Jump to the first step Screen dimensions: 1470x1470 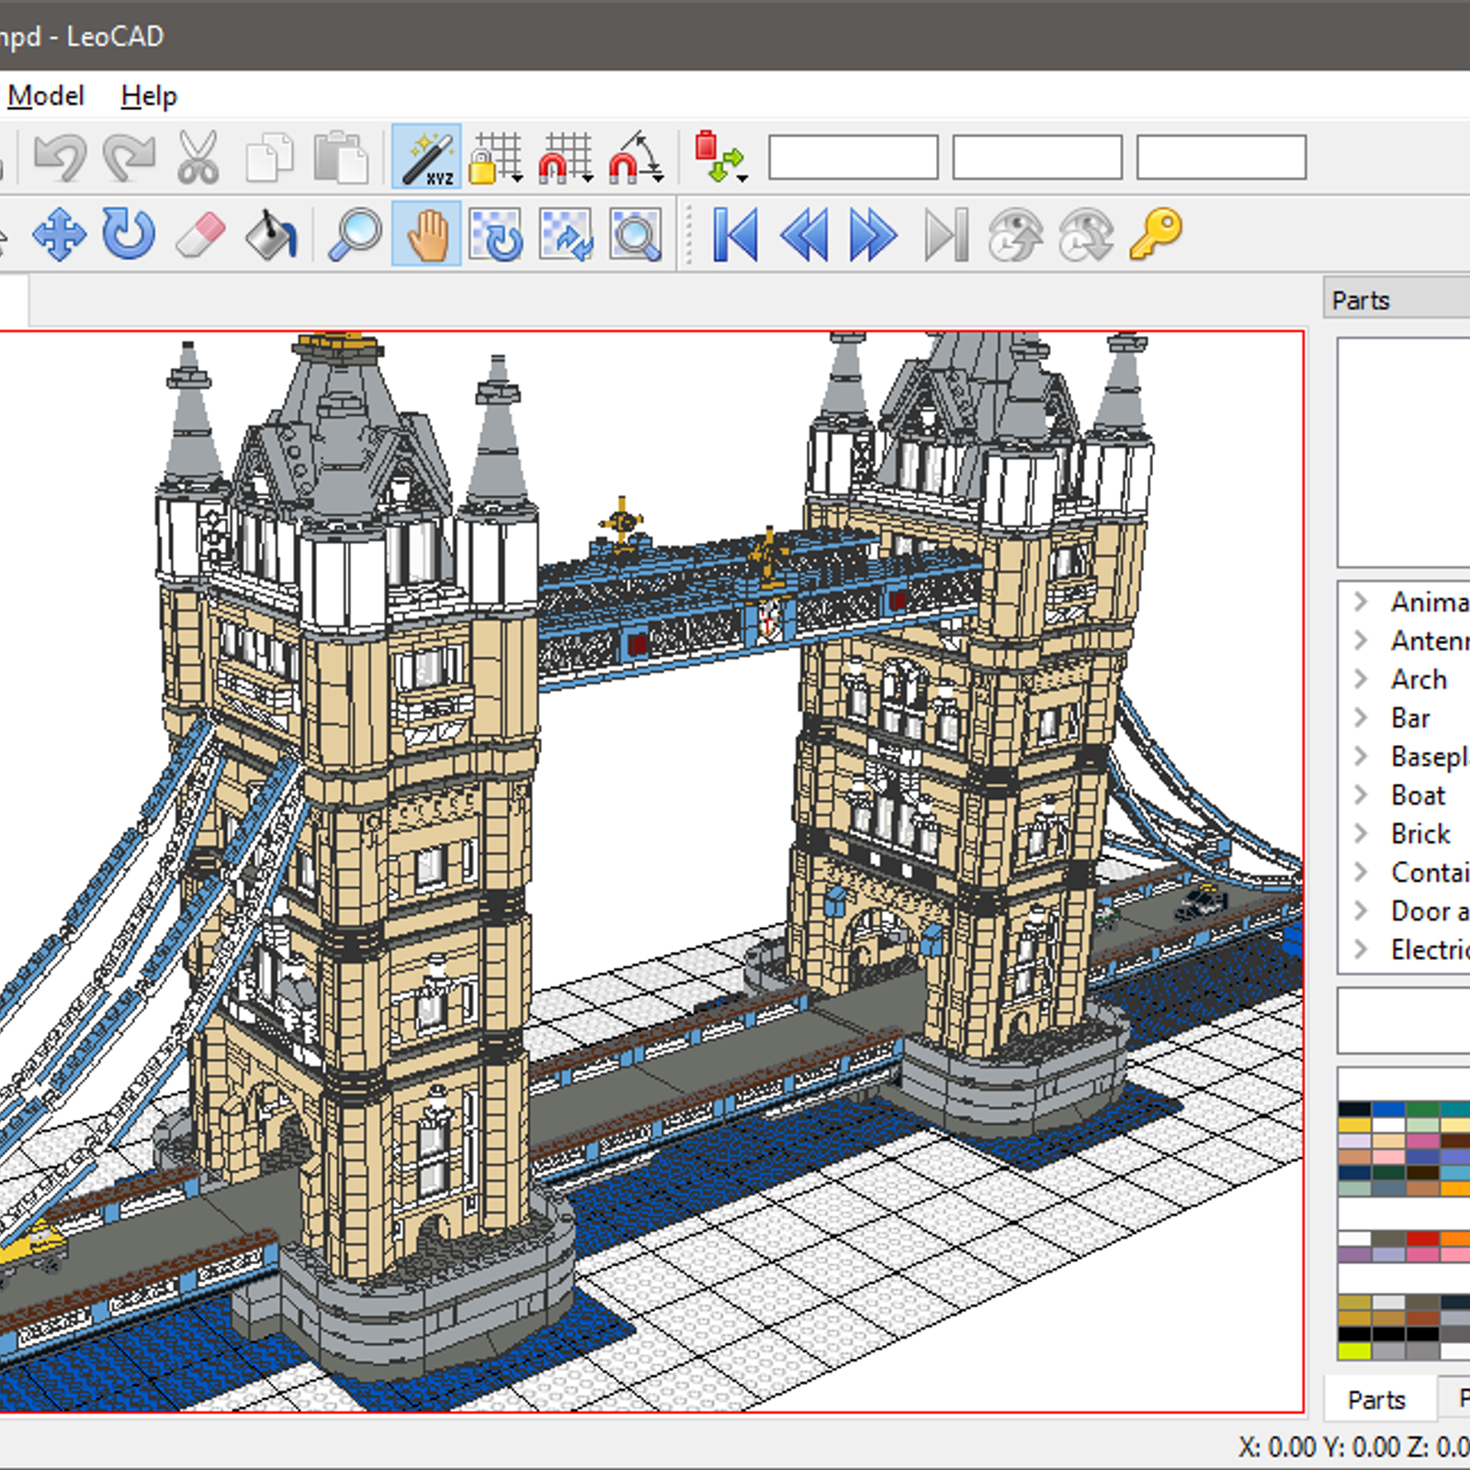736,234
